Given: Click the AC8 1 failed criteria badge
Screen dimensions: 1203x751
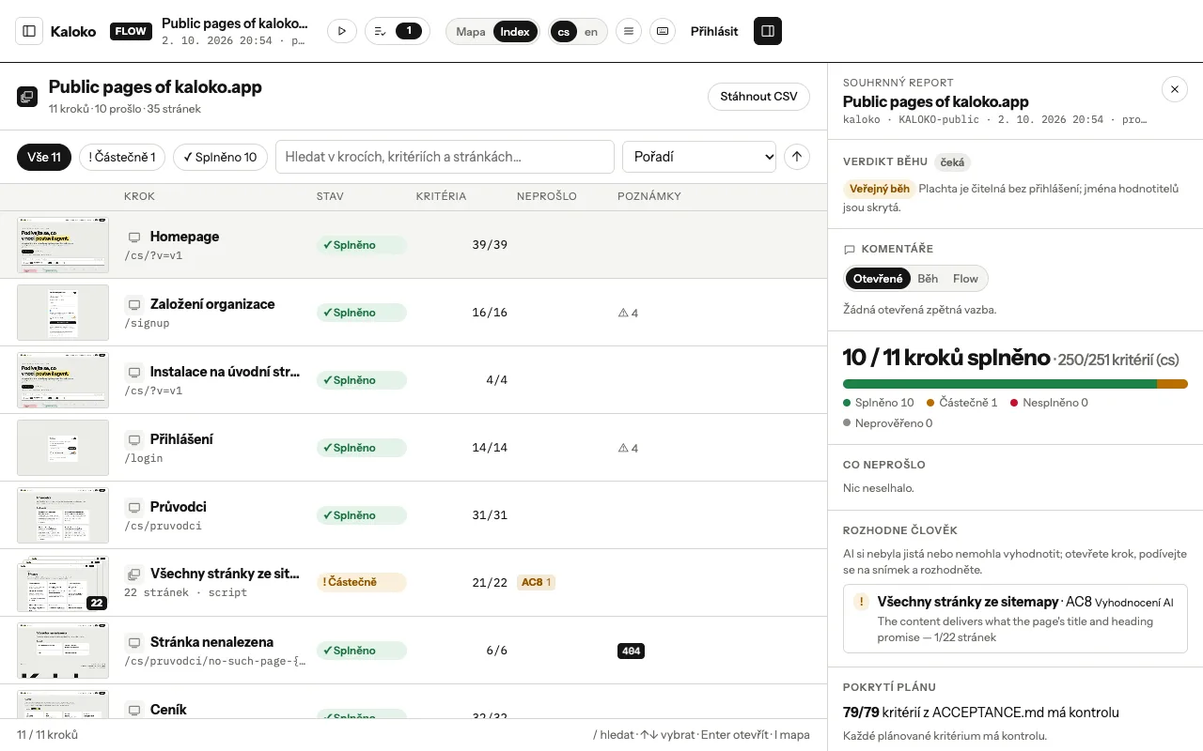Looking at the screenshot, I should click(x=536, y=582).
